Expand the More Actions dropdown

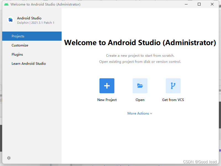pyautogui.click(x=140, y=113)
